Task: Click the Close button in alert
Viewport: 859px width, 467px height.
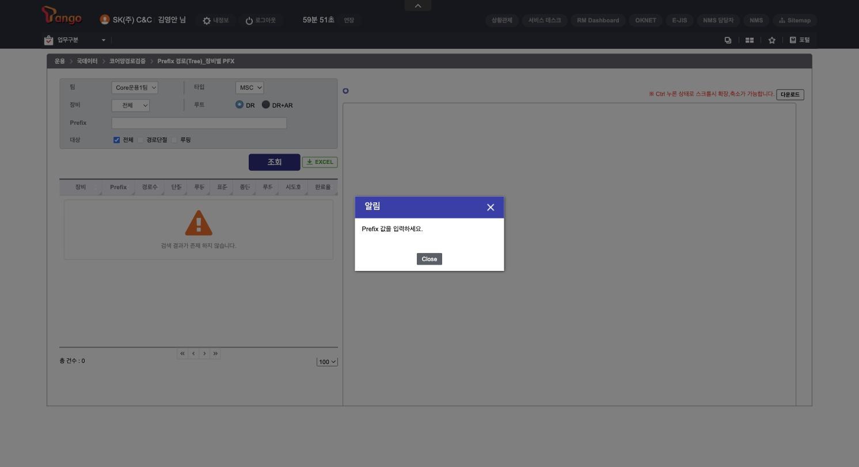Action: click(x=429, y=259)
